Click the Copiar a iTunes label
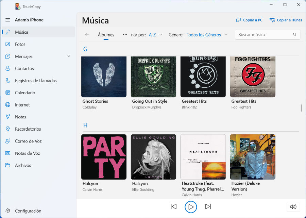Image resolution: width=306 pixels, height=218 pixels. [x=289, y=20]
